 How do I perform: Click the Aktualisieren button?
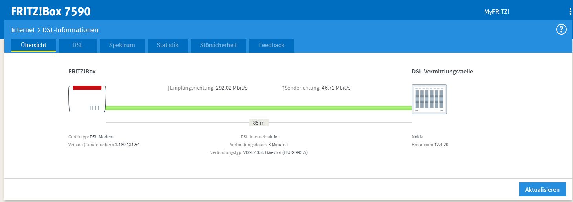pos(542,189)
